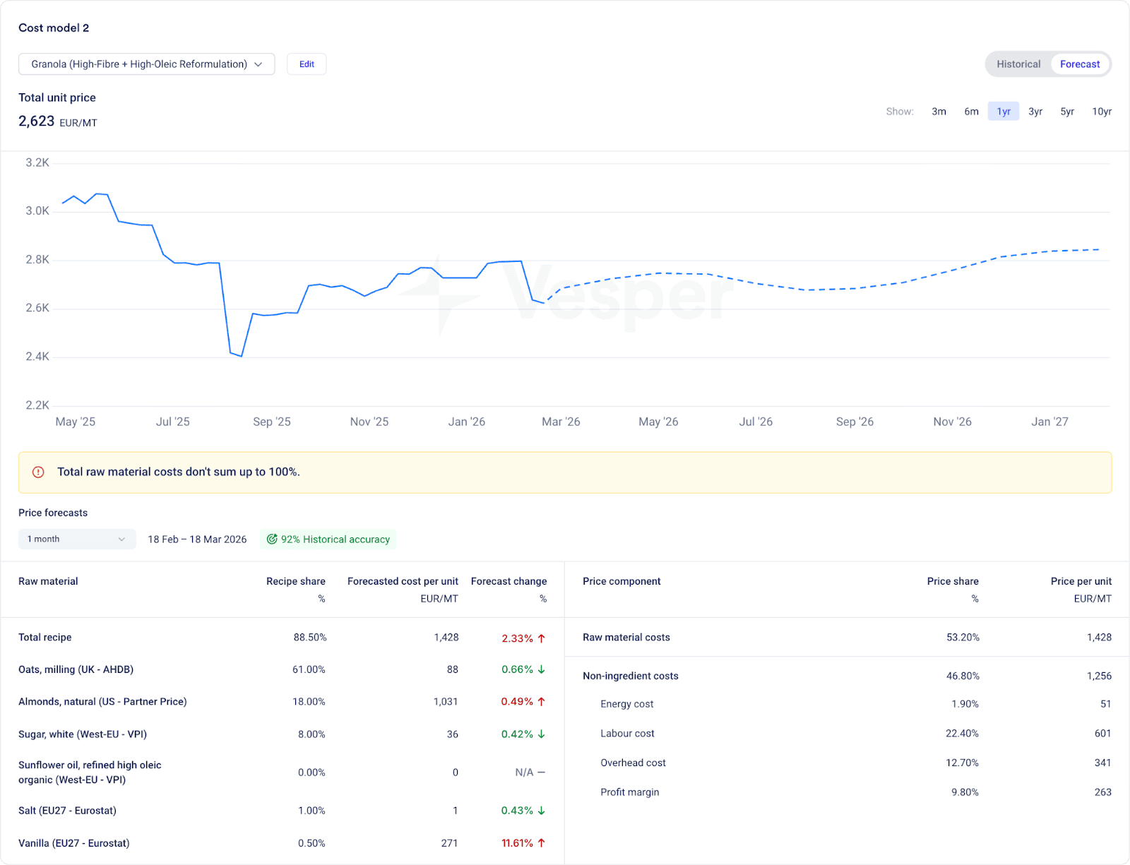Click the red up arrow for Almonds
1130x865 pixels.
[x=542, y=702]
